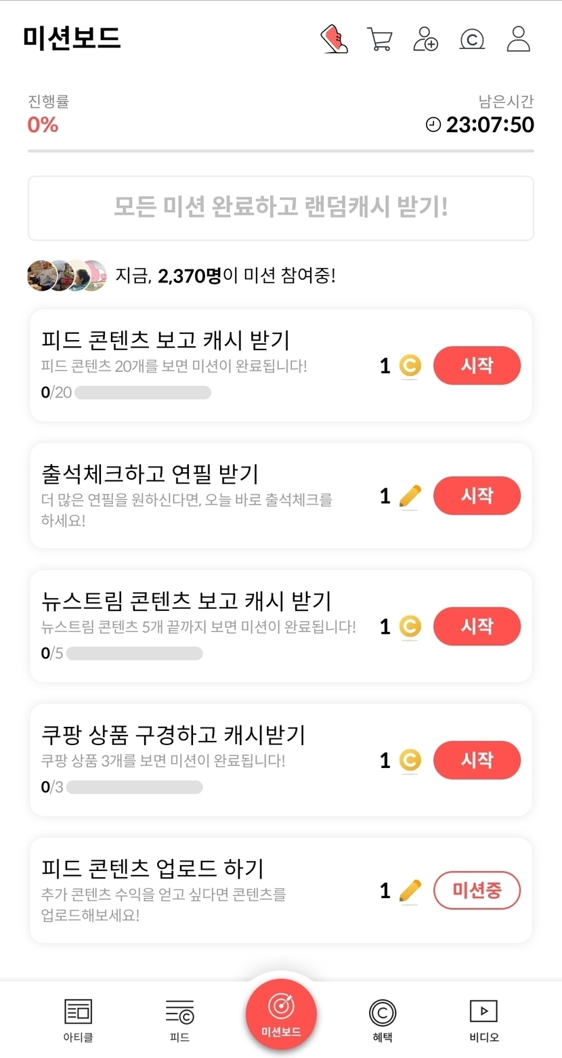Start the 쿠팡 상품 구경 mission
Viewport: 562px width, 1058px height.
(477, 760)
